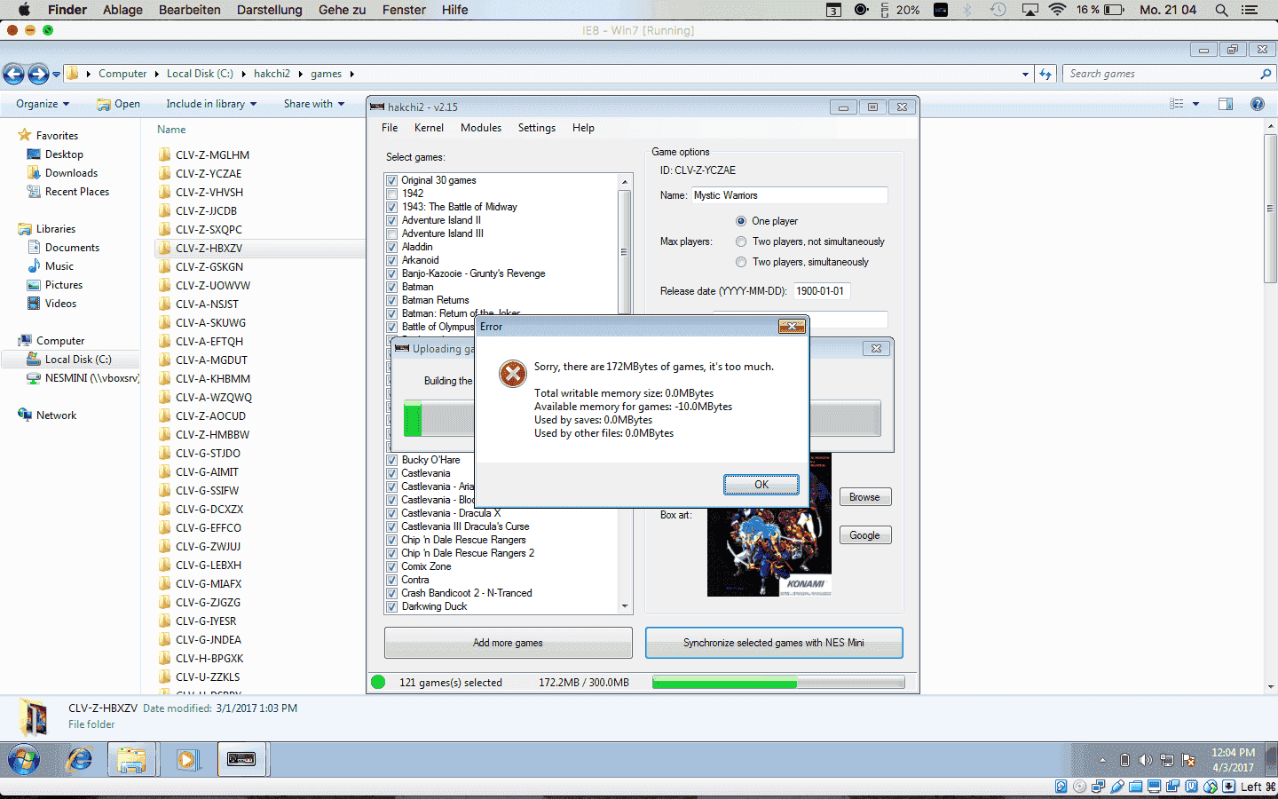
Task: Synchronize selected games with NES Mini
Action: (774, 643)
